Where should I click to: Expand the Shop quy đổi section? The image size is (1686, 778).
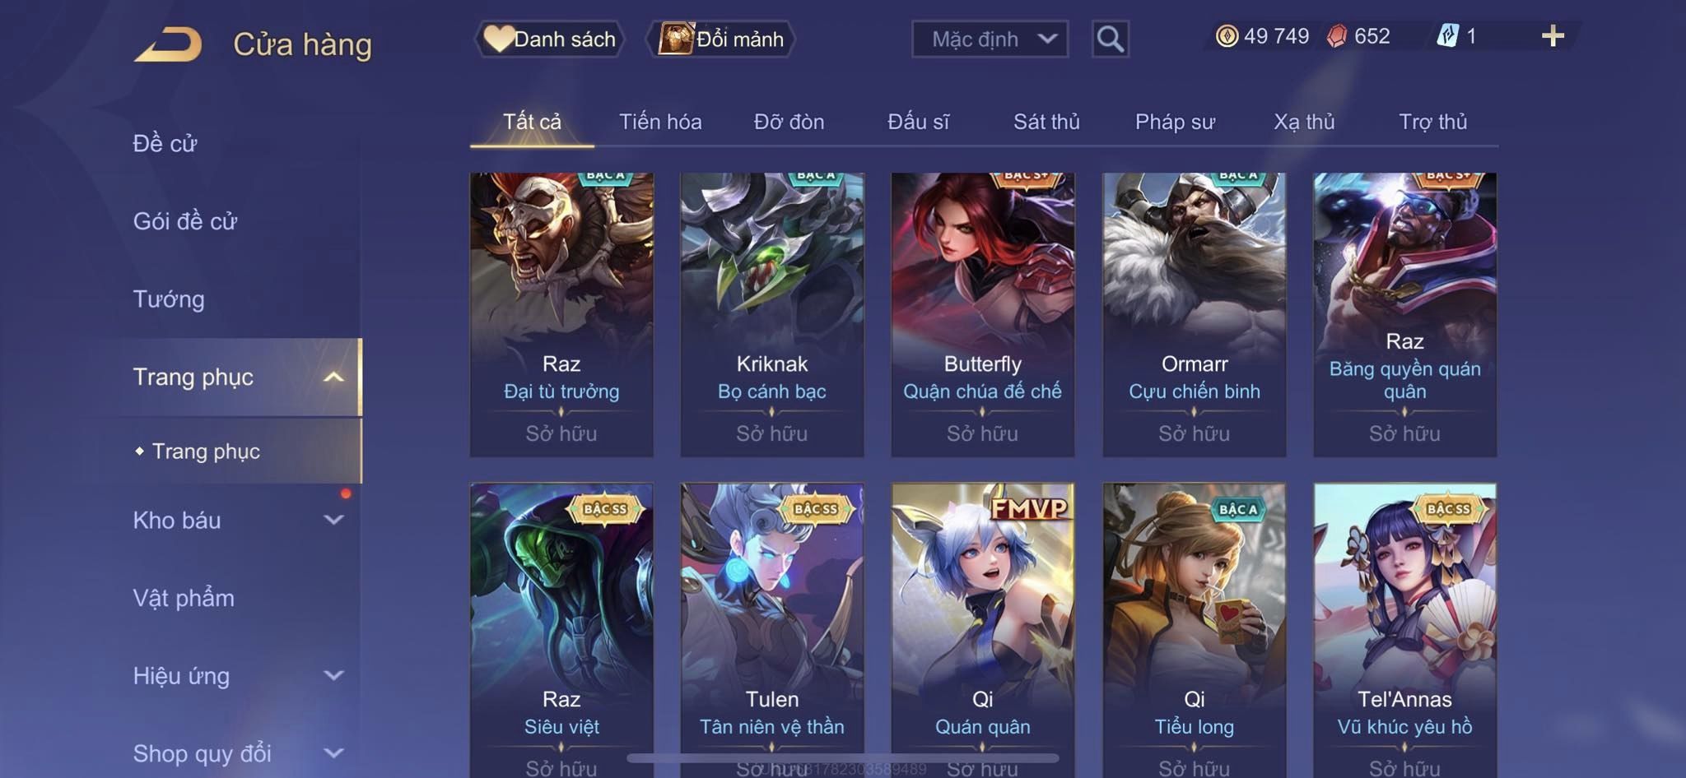click(333, 753)
